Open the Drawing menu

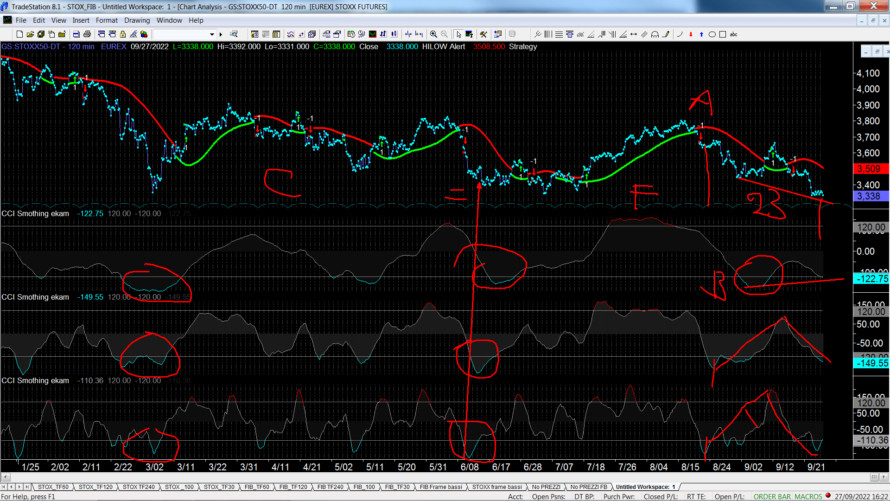(137, 20)
